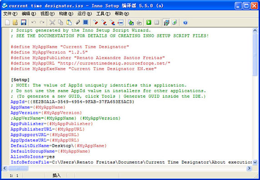
Task: Open the 帮助(H) menu
Action: (122, 14)
